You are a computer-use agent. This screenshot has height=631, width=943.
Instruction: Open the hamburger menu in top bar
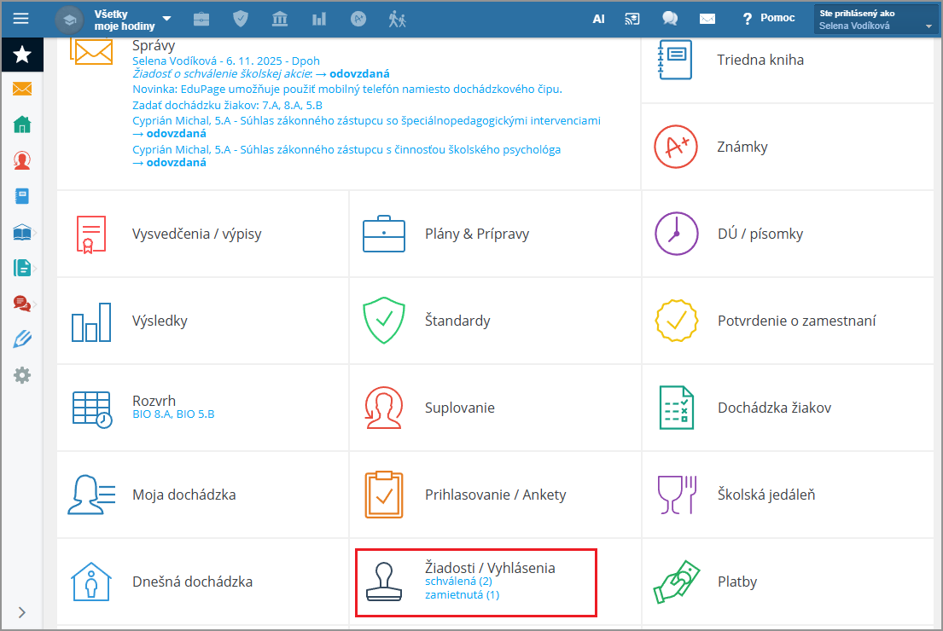20,18
